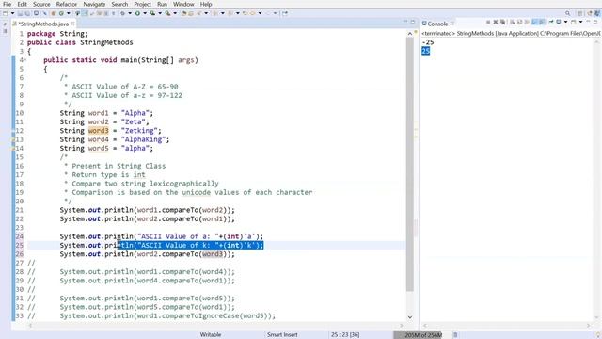
Task: Click cursor position 25 : 23 [36] in status bar
Action: (345, 335)
